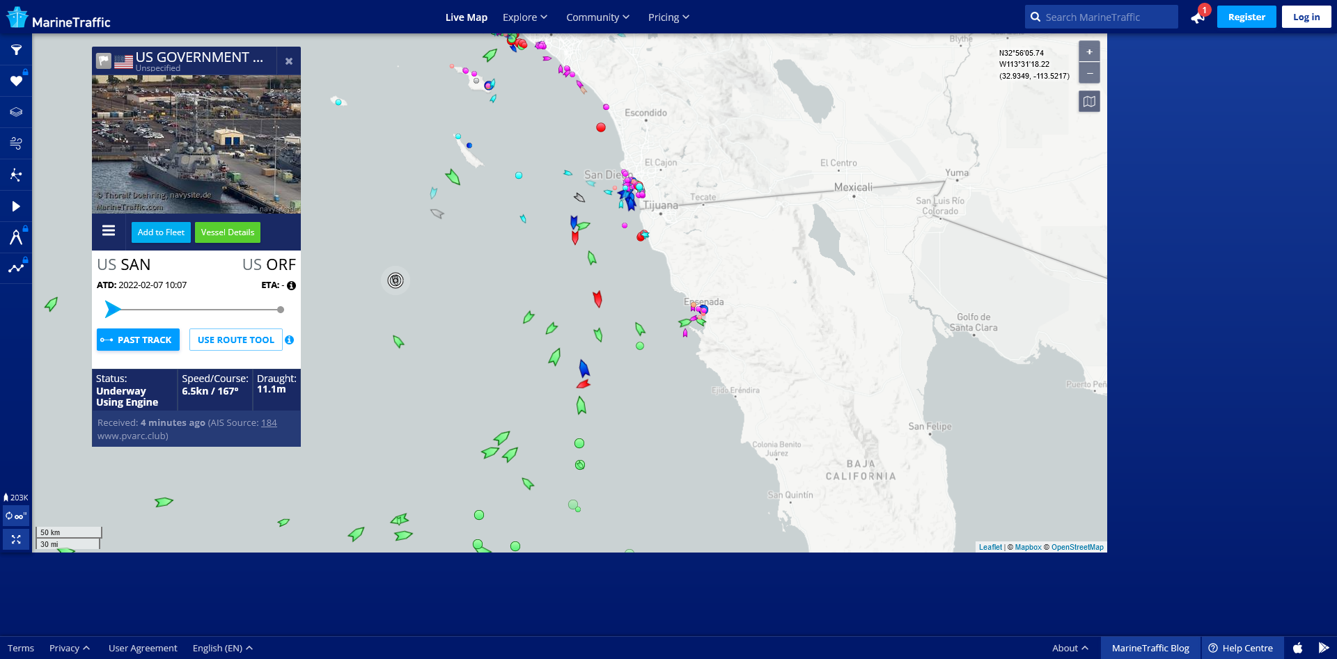Viewport: 1337px width, 659px height.
Task: Open the vessel filters funnel icon
Action: 16,50
